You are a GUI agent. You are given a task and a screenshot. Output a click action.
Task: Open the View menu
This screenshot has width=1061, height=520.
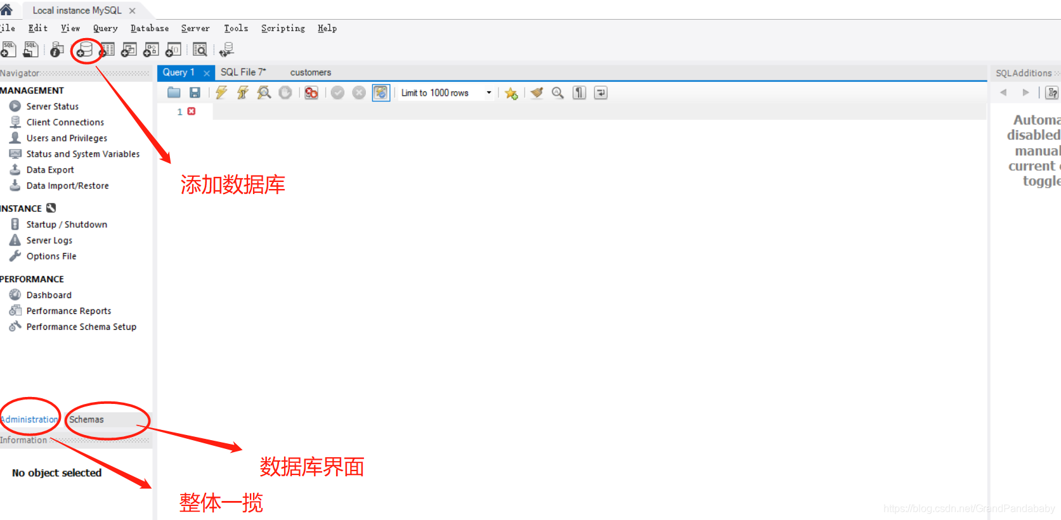tap(70, 28)
